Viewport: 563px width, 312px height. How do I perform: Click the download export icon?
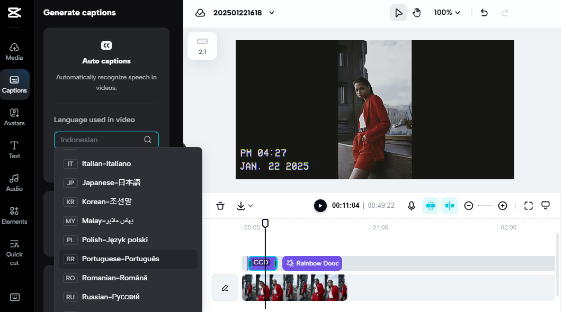tap(241, 206)
